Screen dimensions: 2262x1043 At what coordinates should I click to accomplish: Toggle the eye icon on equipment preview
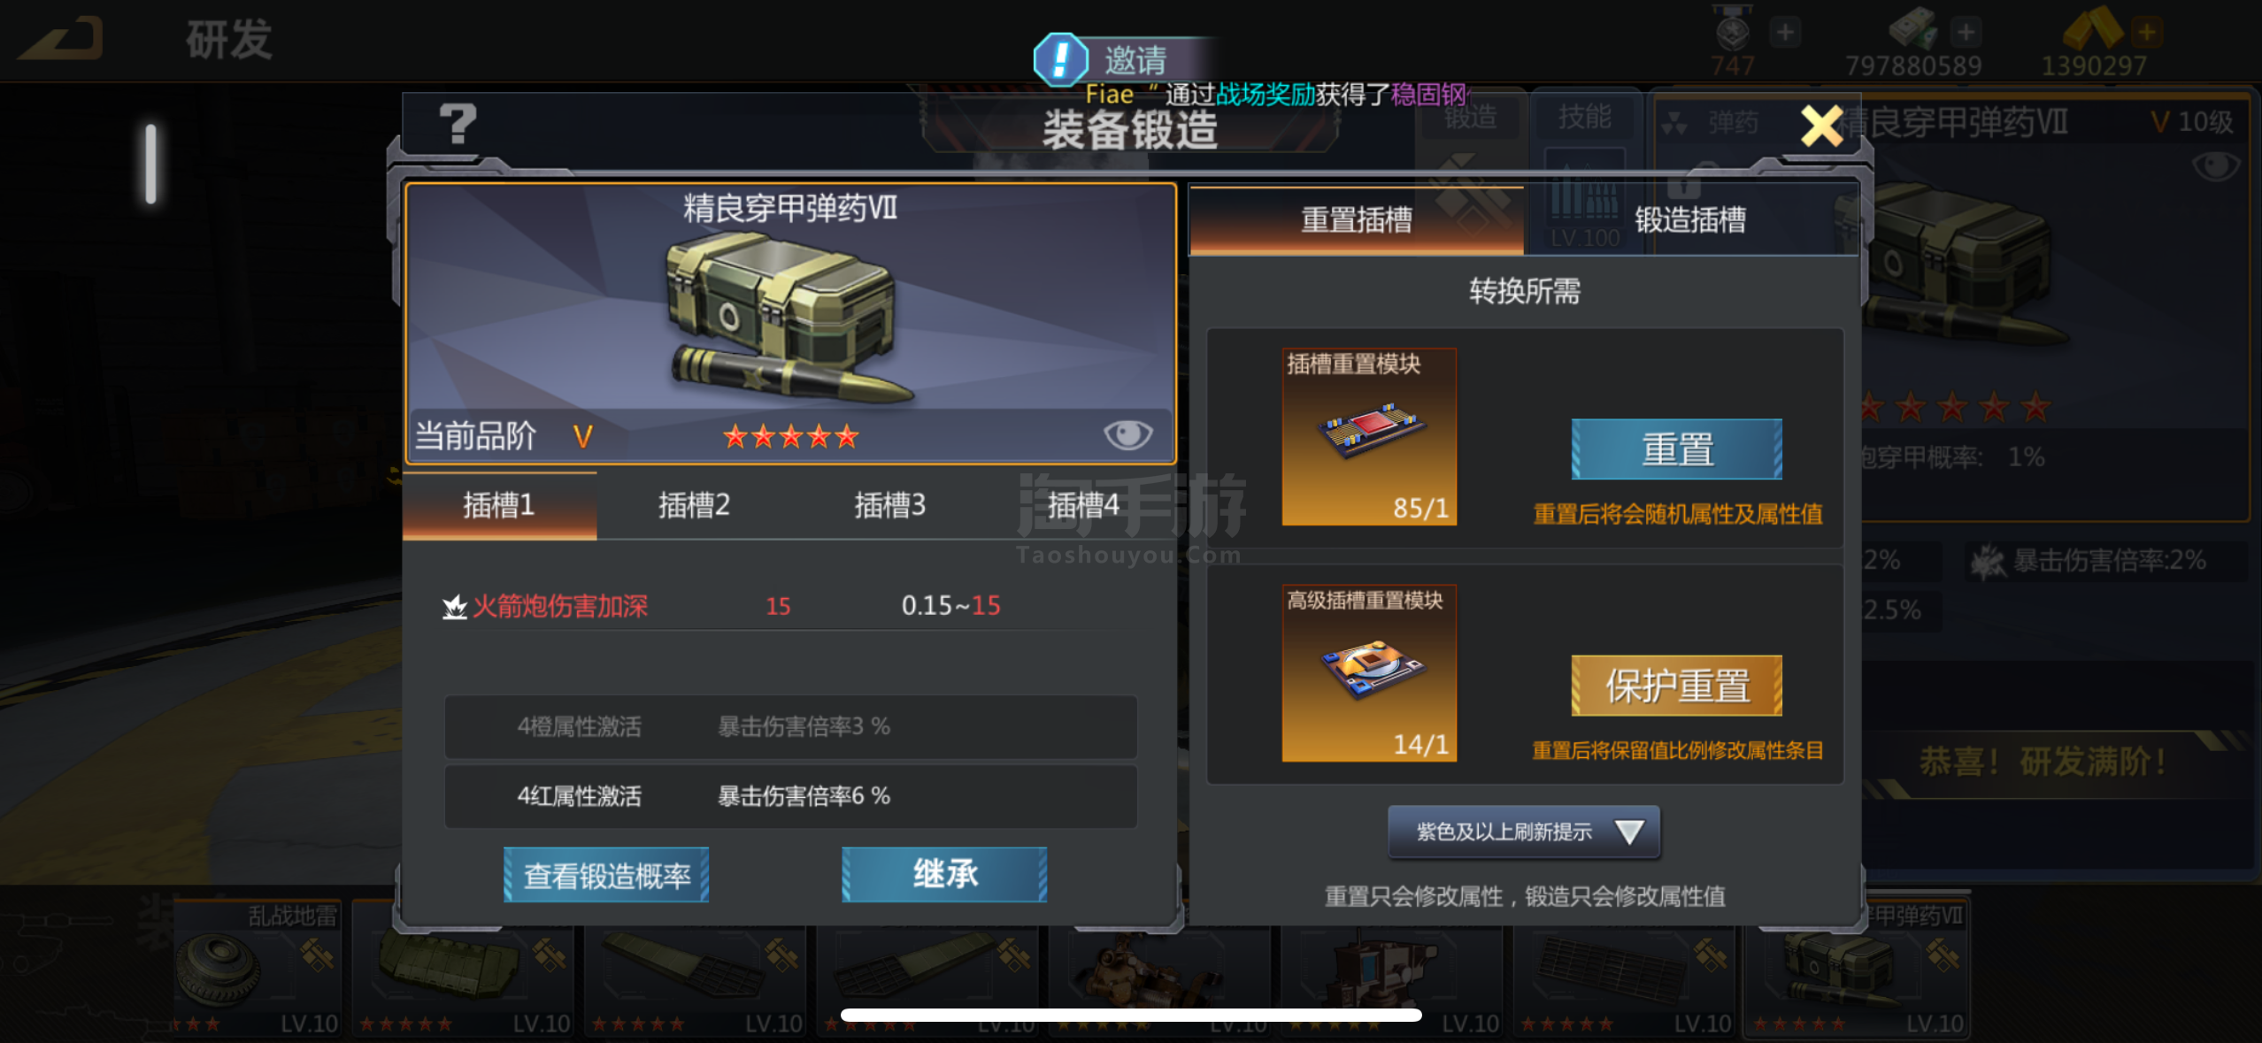pos(1127,434)
